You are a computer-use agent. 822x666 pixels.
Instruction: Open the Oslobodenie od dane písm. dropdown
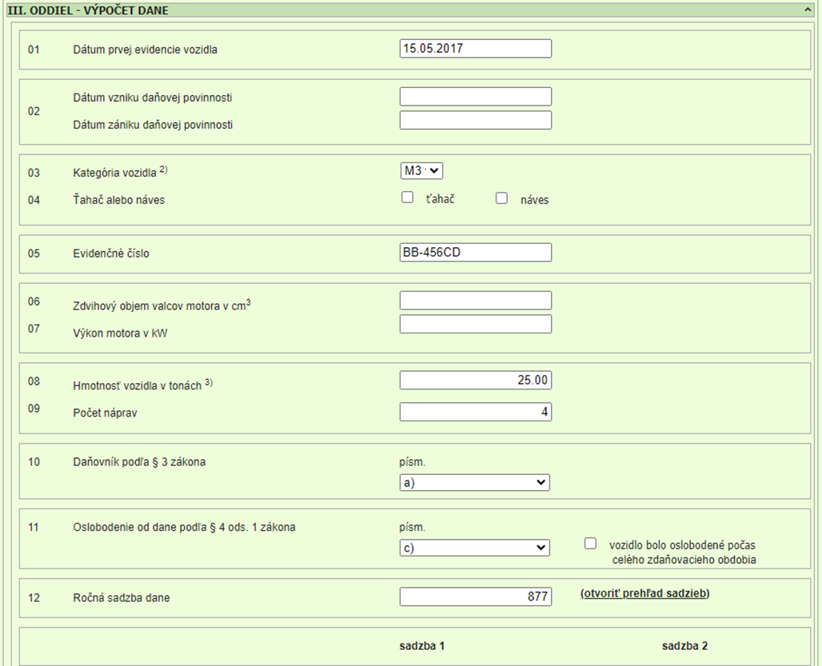[474, 548]
